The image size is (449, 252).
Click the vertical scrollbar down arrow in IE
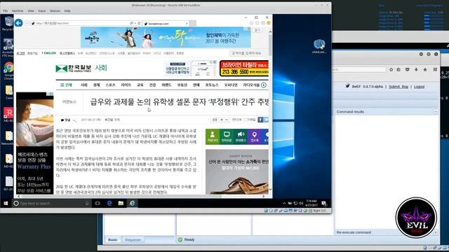(x=270, y=190)
